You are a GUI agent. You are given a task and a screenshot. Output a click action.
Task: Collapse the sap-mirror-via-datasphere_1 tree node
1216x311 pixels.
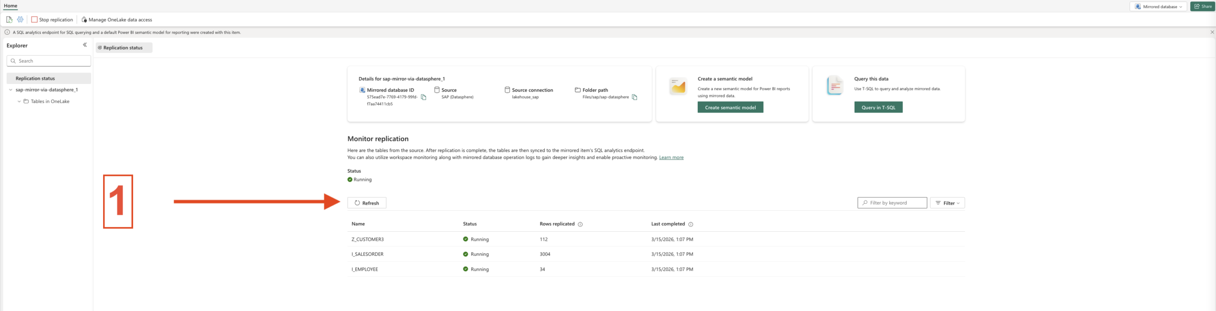pos(10,90)
